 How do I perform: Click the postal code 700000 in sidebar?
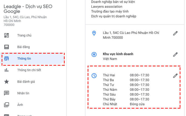[9, 25]
